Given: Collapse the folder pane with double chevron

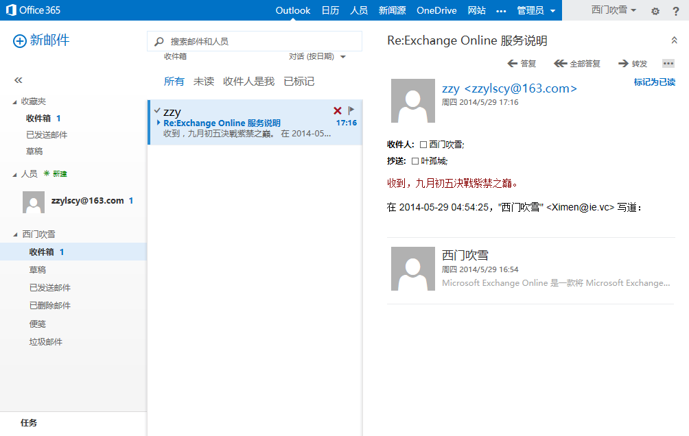Looking at the screenshot, I should tap(19, 80).
